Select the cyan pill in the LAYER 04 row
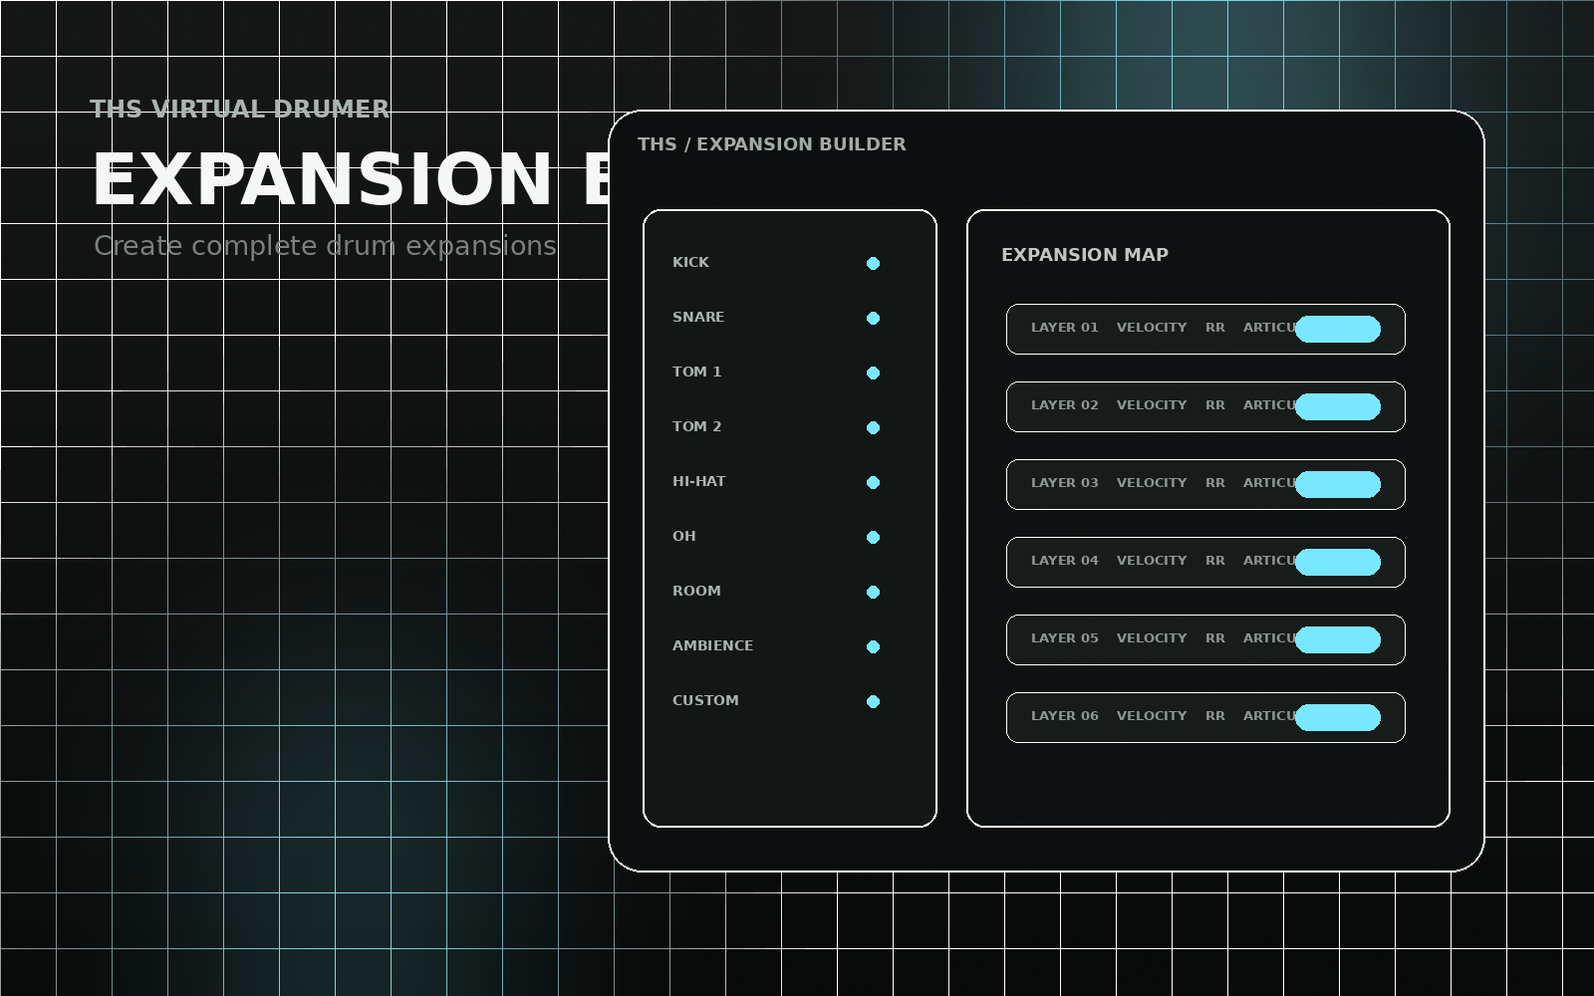The width and height of the screenshot is (1594, 996). point(1338,563)
